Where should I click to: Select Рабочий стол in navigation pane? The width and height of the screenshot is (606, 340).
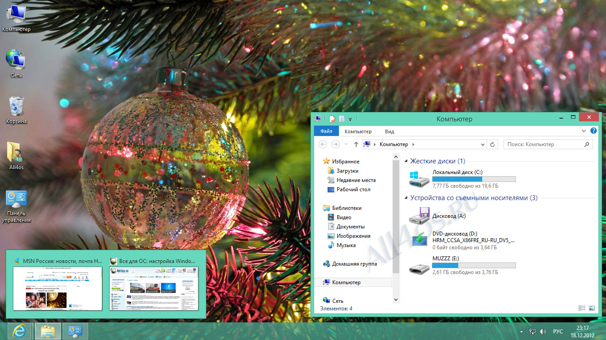coord(349,189)
